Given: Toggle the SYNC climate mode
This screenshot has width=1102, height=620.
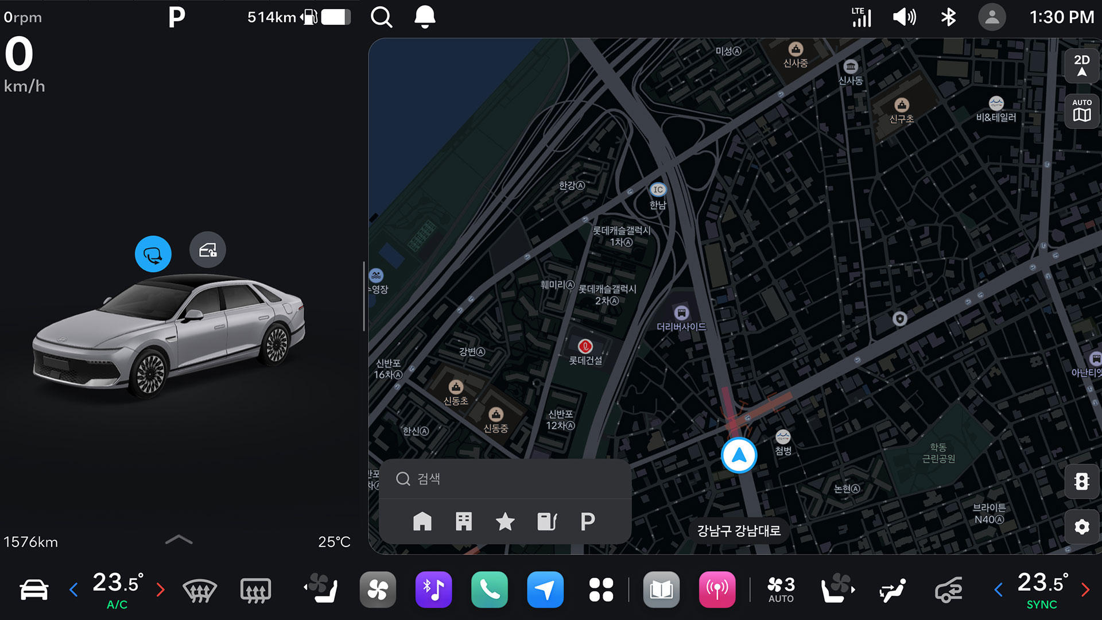Looking at the screenshot, I should click(1042, 604).
